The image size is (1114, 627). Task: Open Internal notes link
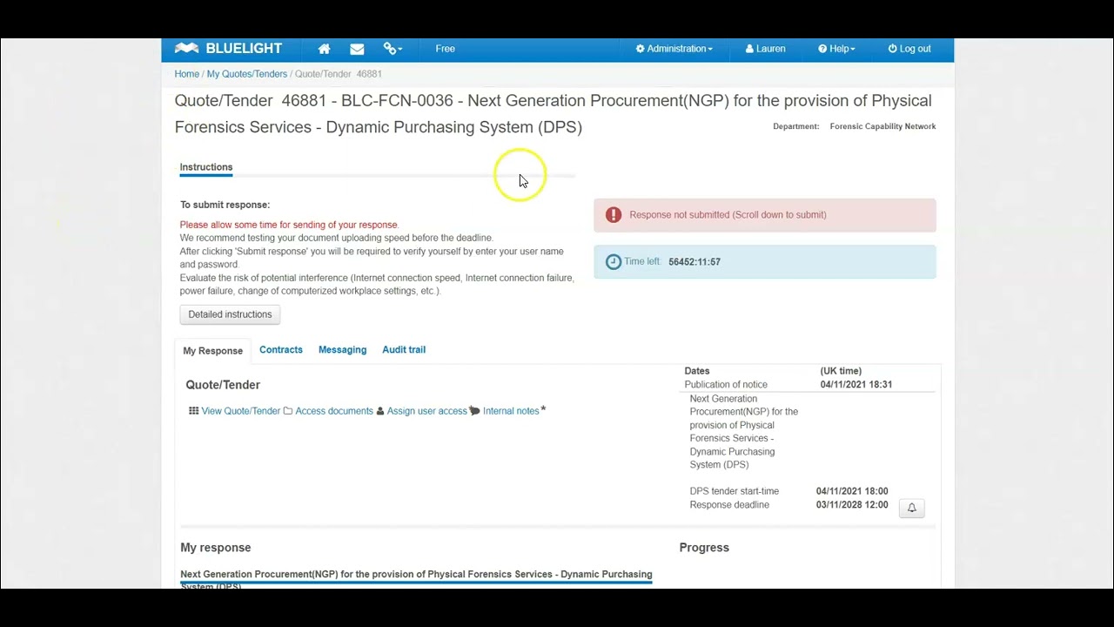511,411
